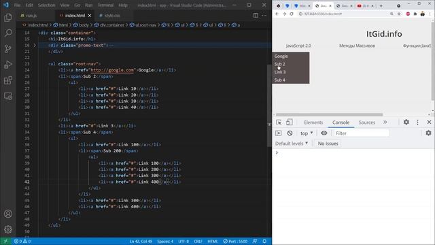The height and width of the screenshot is (245, 435).
Task: Close the index.html editor tab
Action: click(x=90, y=16)
